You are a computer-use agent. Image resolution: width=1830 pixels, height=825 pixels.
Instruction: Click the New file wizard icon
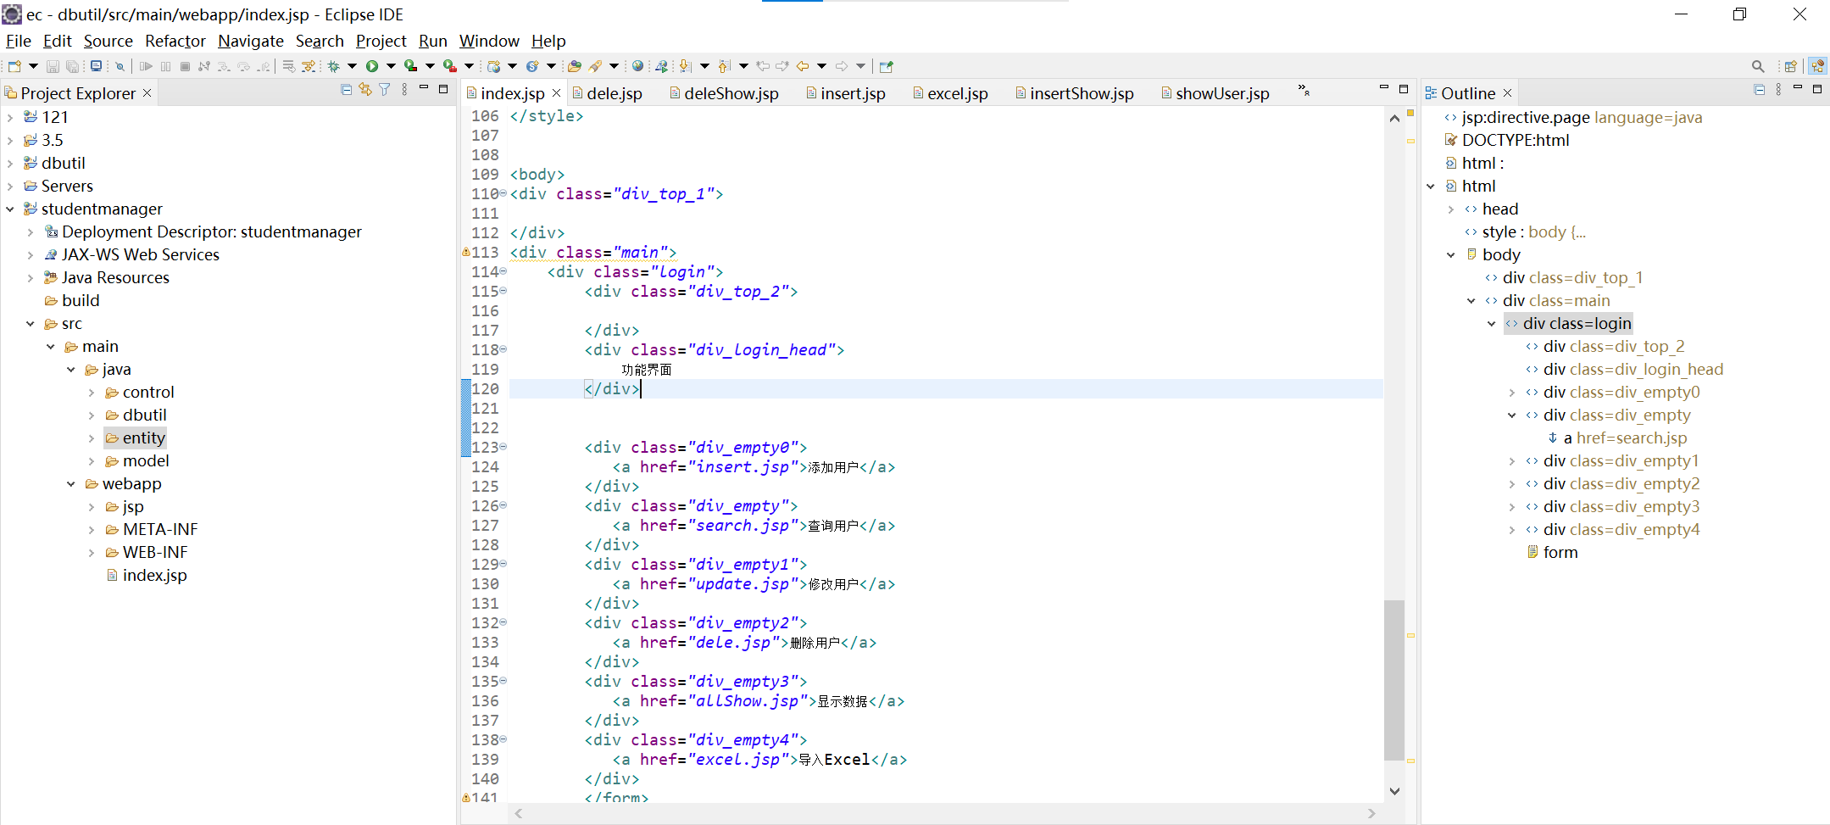[14, 66]
